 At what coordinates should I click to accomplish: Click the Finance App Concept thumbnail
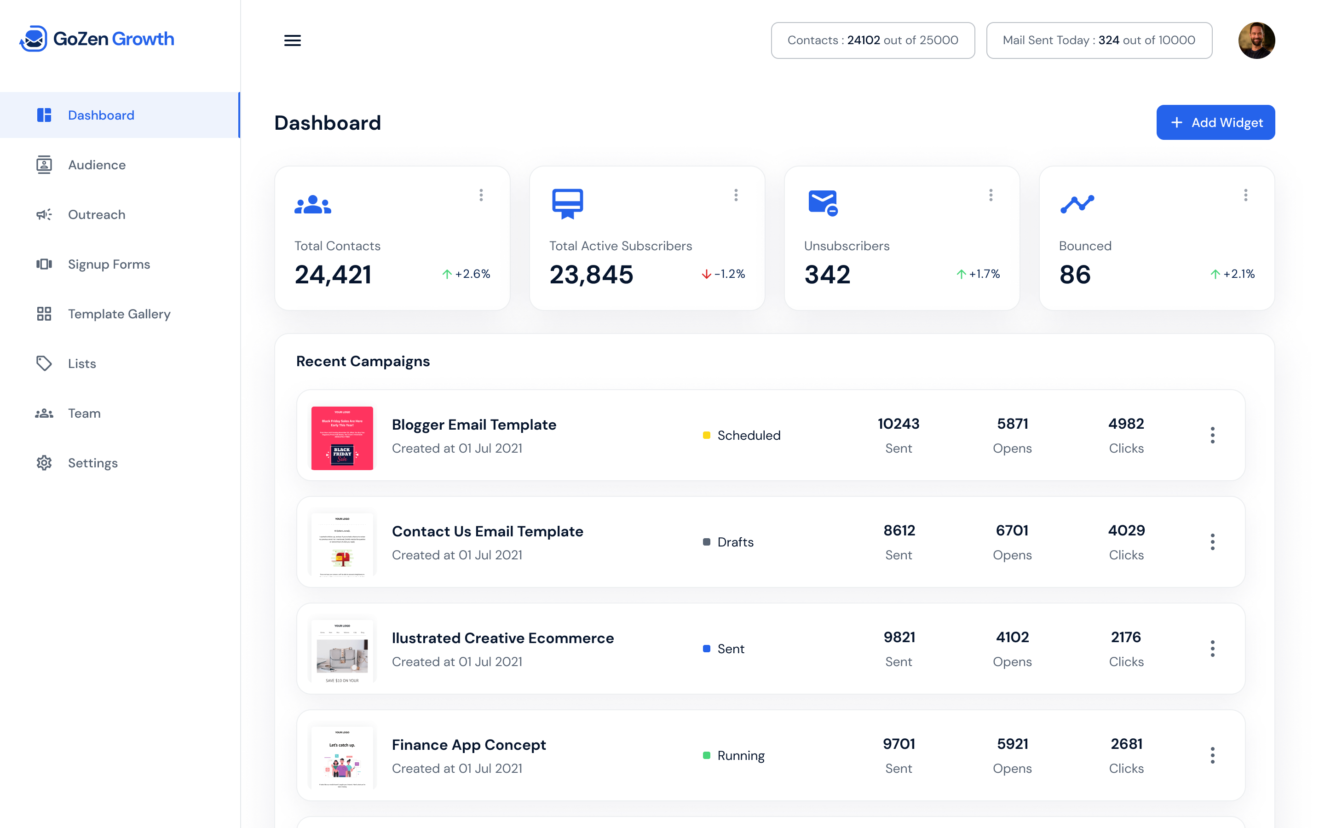(x=342, y=759)
